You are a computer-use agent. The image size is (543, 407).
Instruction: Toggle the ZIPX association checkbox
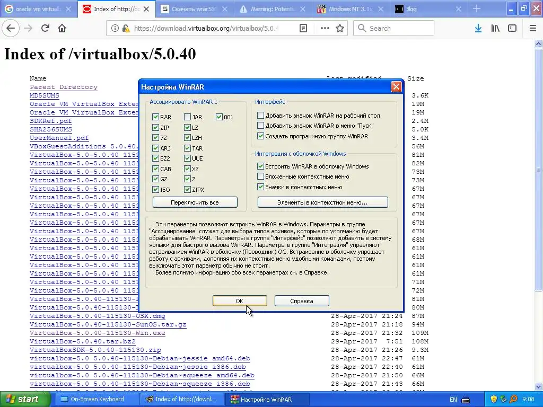click(x=187, y=190)
